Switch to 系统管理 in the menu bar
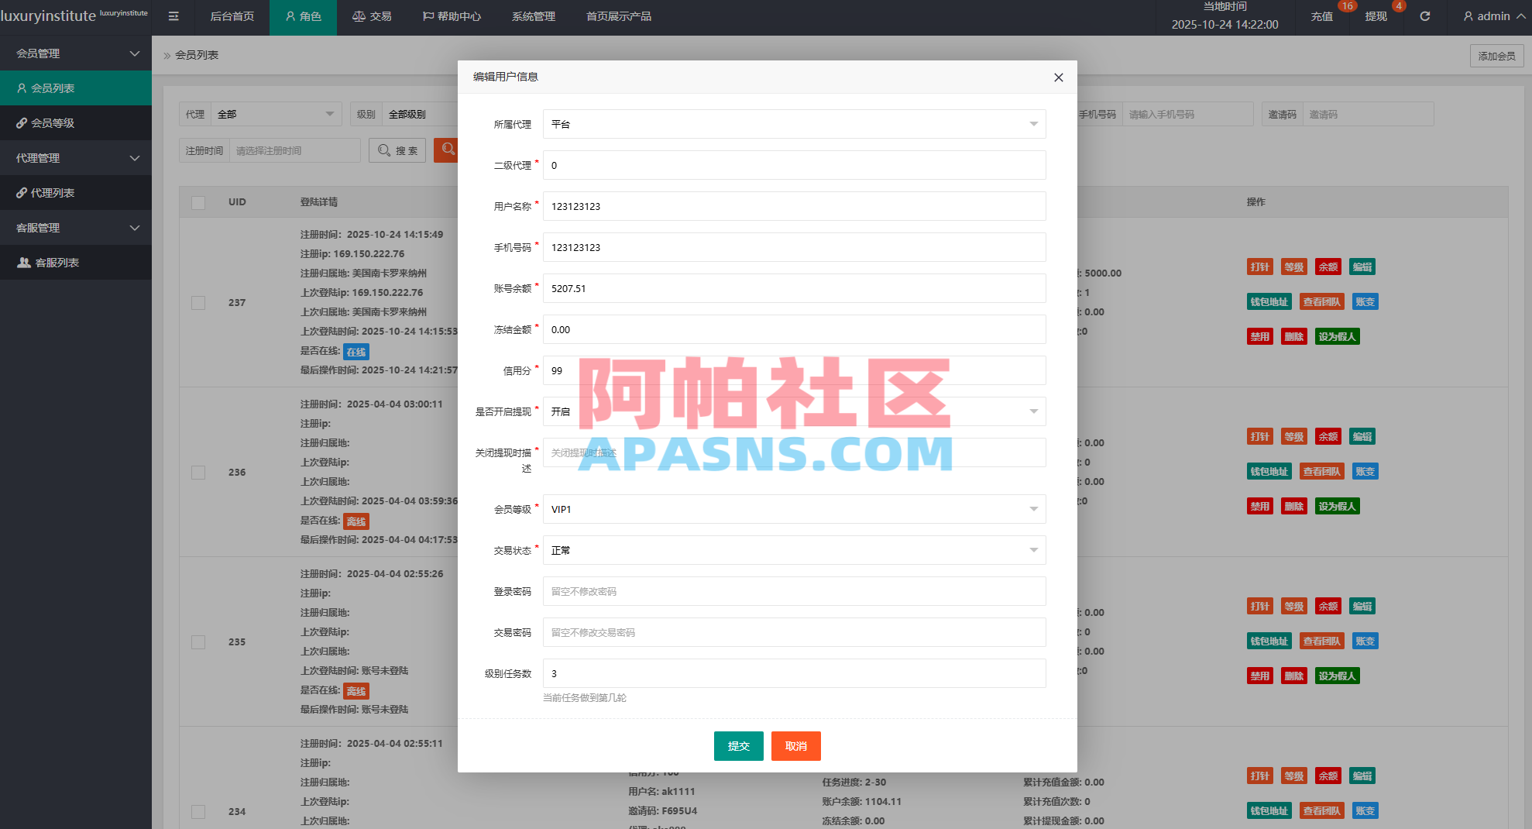This screenshot has height=829, width=1532. click(x=533, y=15)
